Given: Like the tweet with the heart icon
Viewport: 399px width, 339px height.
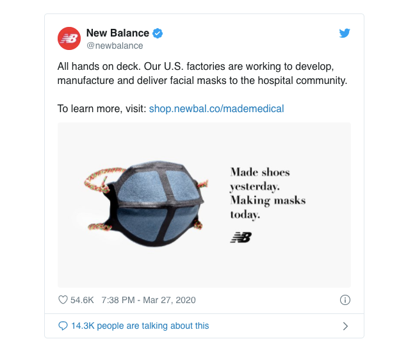Looking at the screenshot, I should [63, 300].
